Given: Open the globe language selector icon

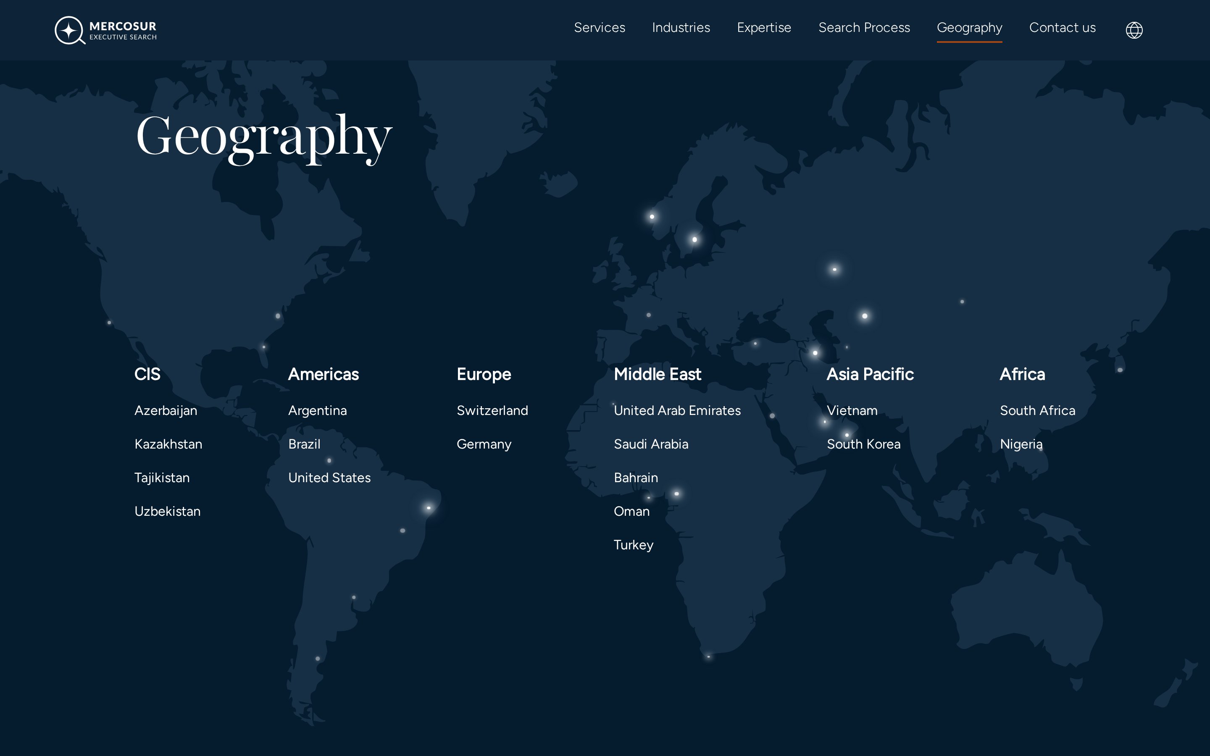Looking at the screenshot, I should coord(1134,30).
